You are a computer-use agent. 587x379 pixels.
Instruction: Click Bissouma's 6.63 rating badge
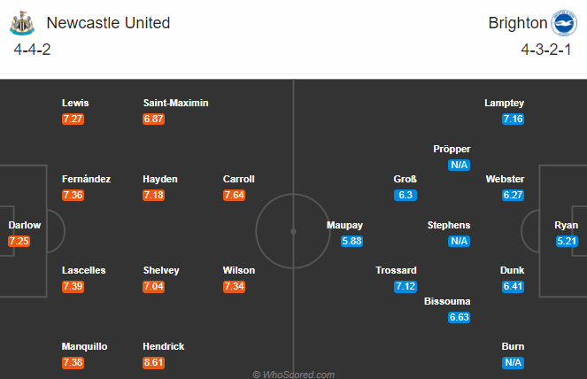tap(459, 317)
